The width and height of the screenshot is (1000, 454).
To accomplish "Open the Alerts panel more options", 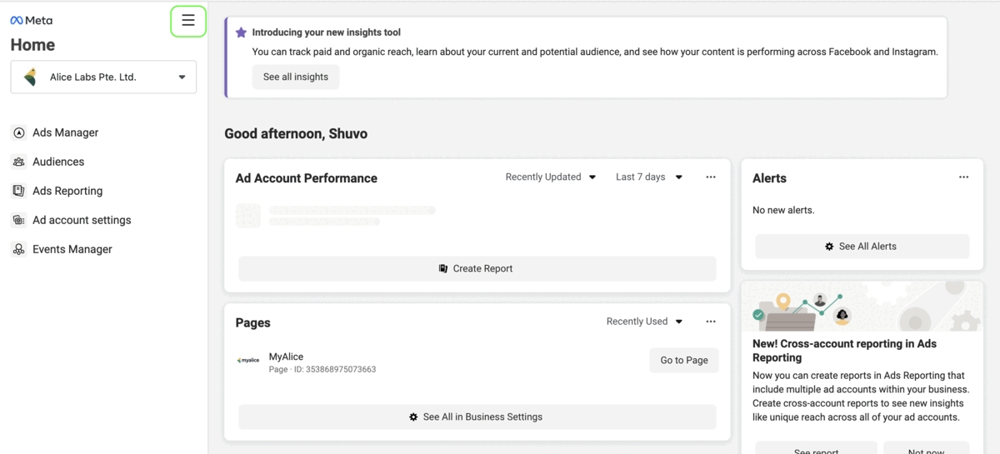I will click(963, 177).
